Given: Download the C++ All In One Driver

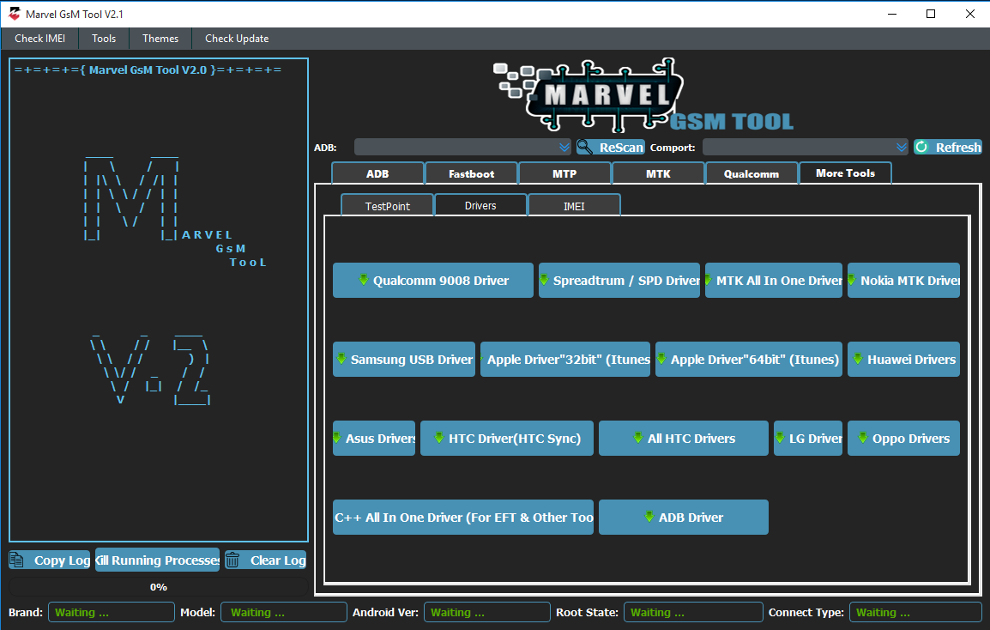Looking at the screenshot, I should tap(463, 518).
